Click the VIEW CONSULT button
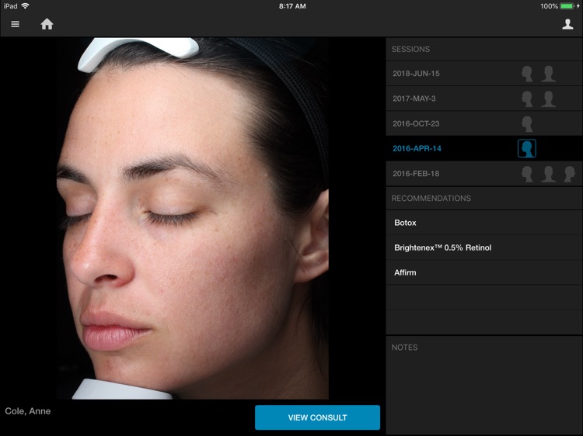Viewport: 583px width, 436px height. [317, 417]
